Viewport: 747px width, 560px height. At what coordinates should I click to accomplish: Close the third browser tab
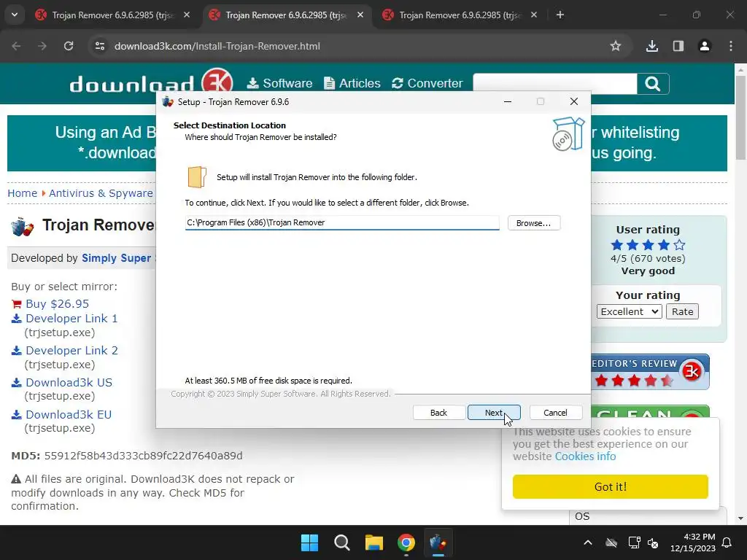click(x=533, y=15)
